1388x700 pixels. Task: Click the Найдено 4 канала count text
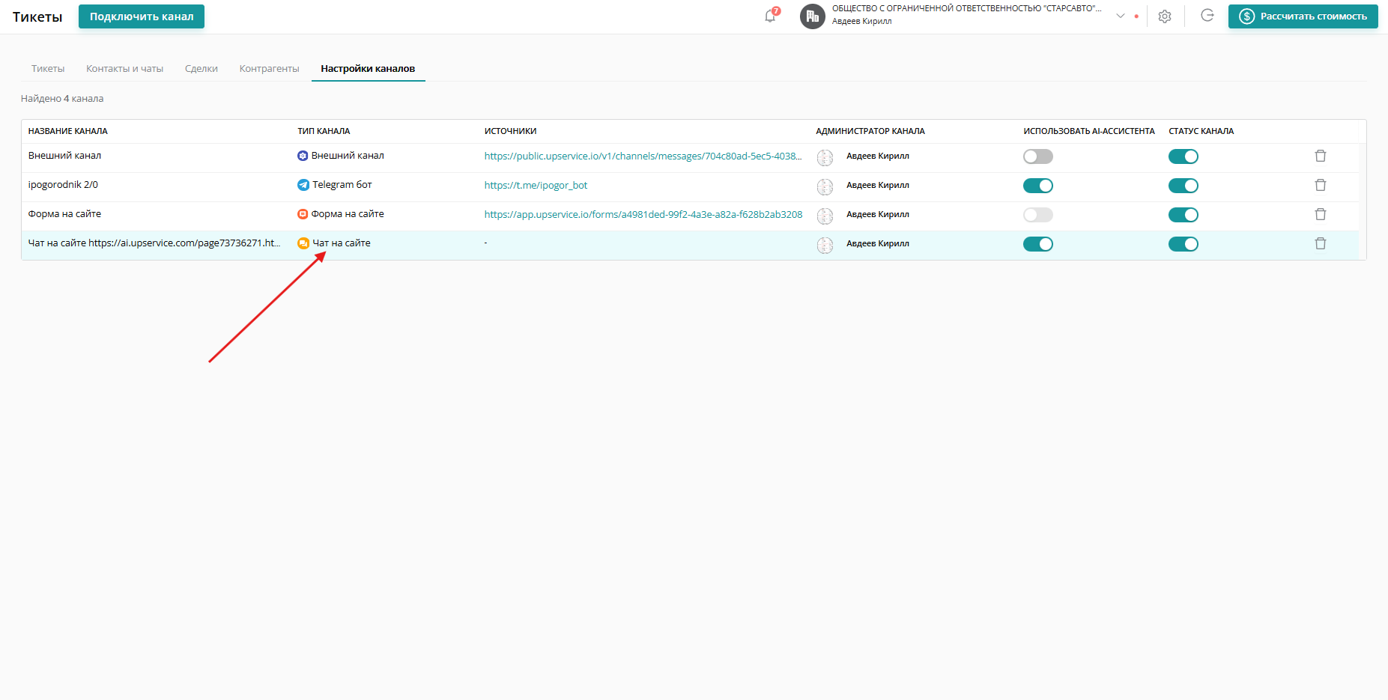point(62,98)
